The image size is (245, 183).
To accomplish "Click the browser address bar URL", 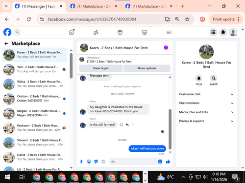I will point(92,20).
